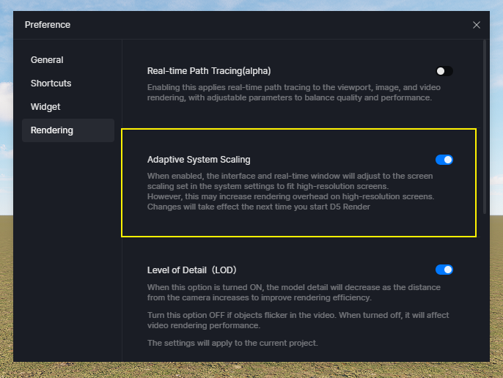The image size is (503, 378).
Task: Click the 'Turn this option OFF' paragraph
Action: 296,320
